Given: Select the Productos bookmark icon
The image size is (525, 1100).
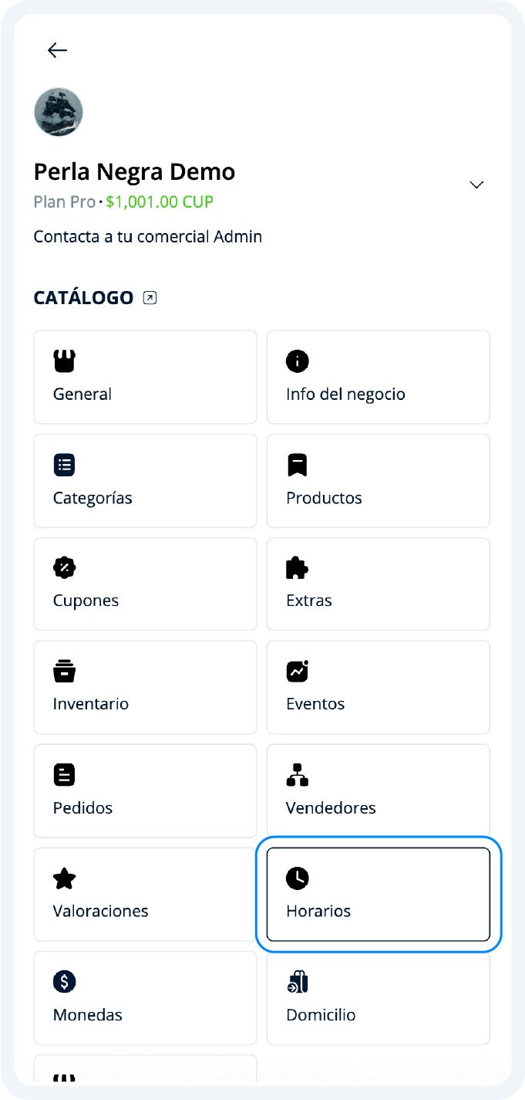Looking at the screenshot, I should [x=298, y=464].
